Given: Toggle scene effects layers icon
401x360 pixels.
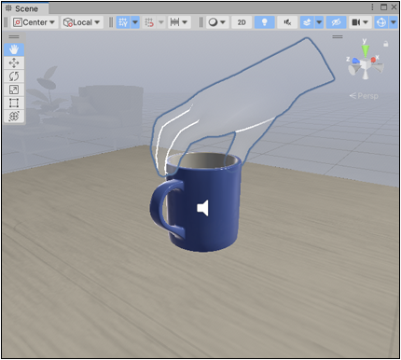Looking at the screenshot, I should pyautogui.click(x=307, y=22).
